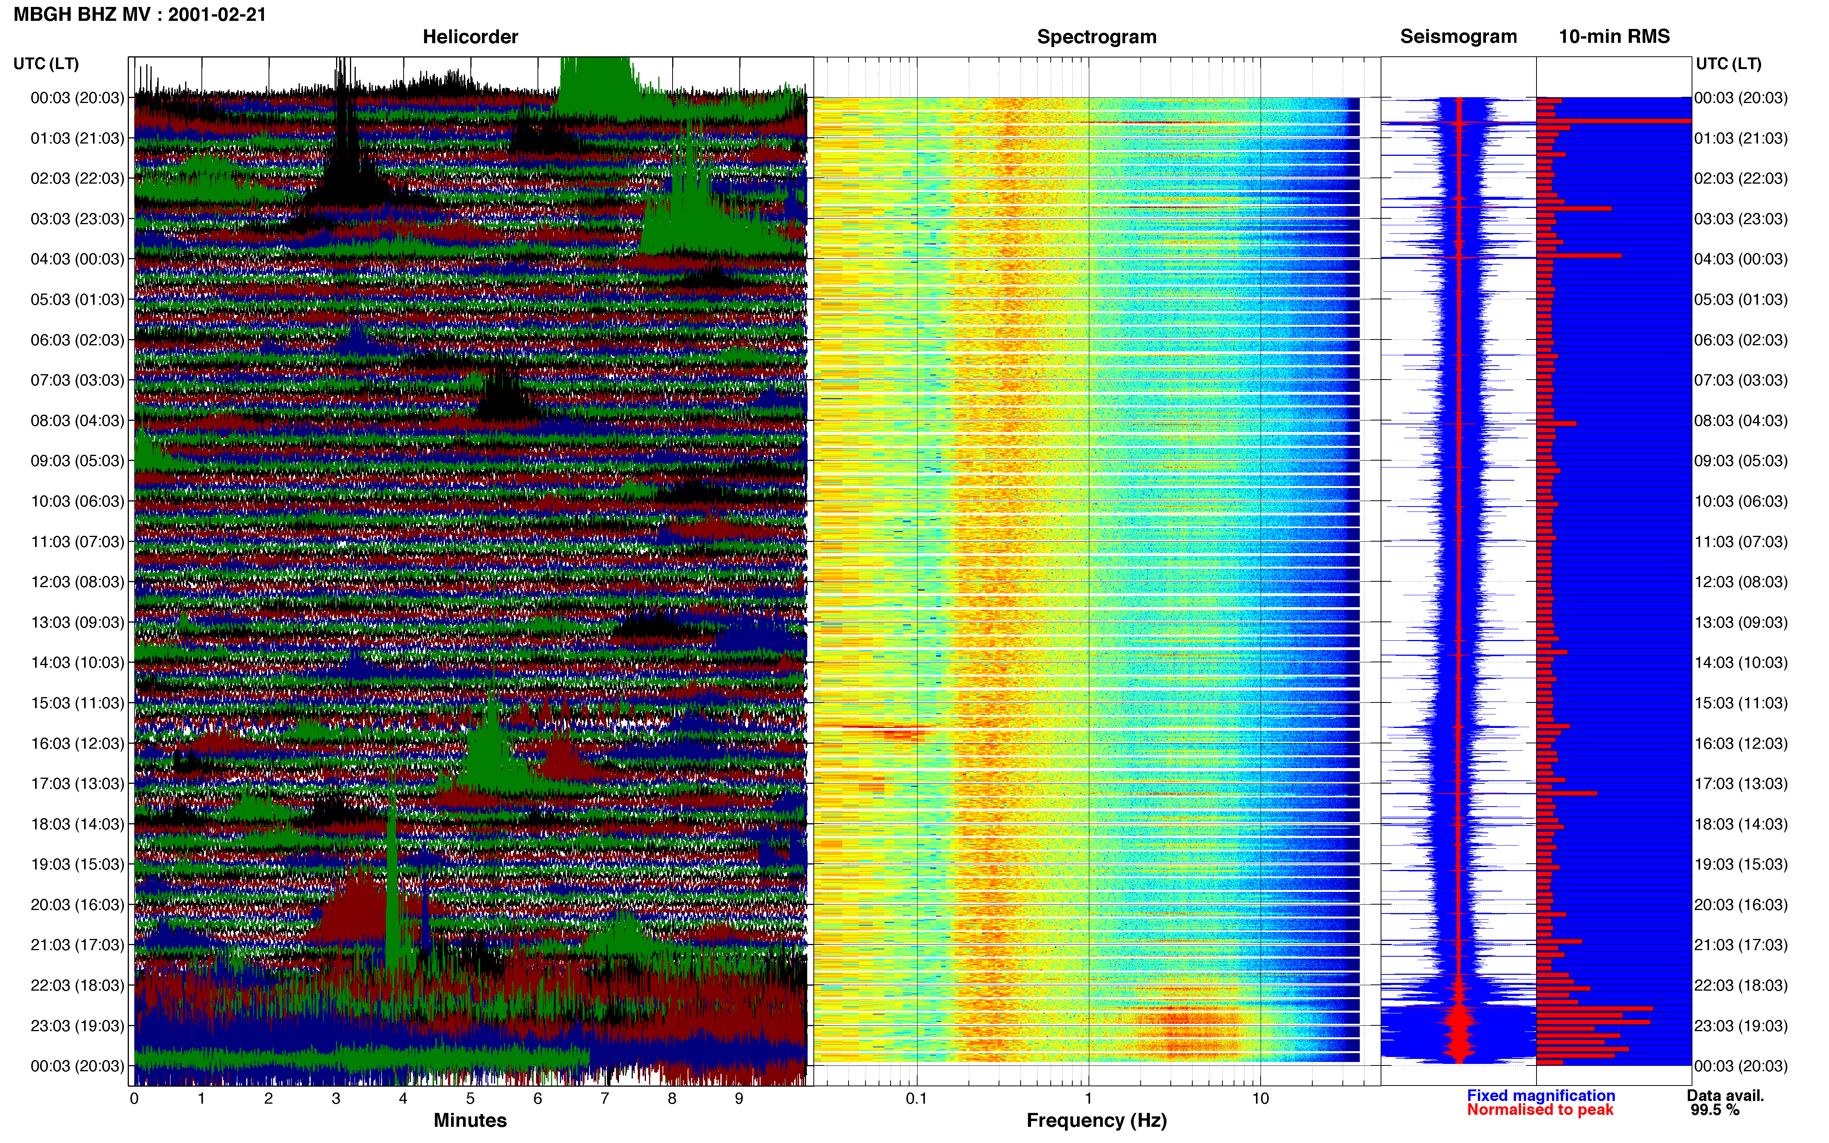This screenshot has width=1829, height=1143.
Task: Select the Helicorder panel heading
Action: pyautogui.click(x=470, y=37)
